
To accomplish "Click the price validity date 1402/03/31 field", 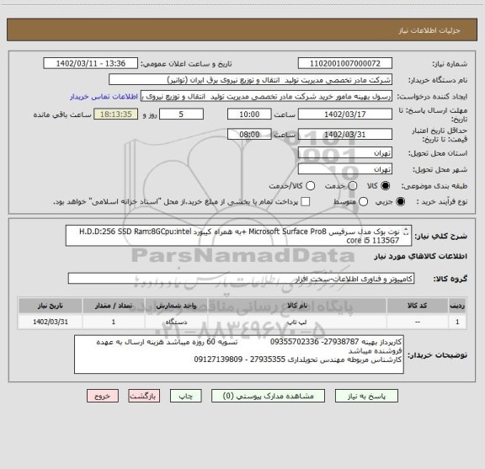I will coord(345,135).
